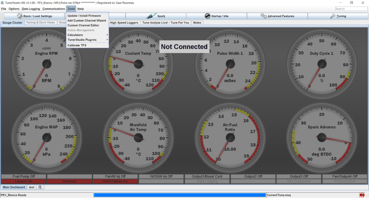
Task: Switch to Main Dashboard tab
Action: (x=14, y=187)
